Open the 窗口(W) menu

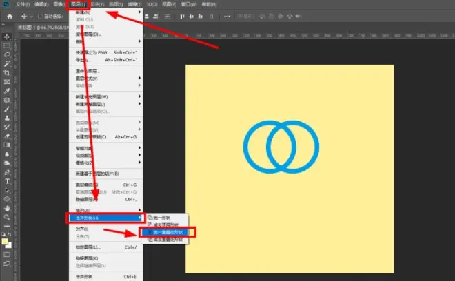(x=189, y=4)
